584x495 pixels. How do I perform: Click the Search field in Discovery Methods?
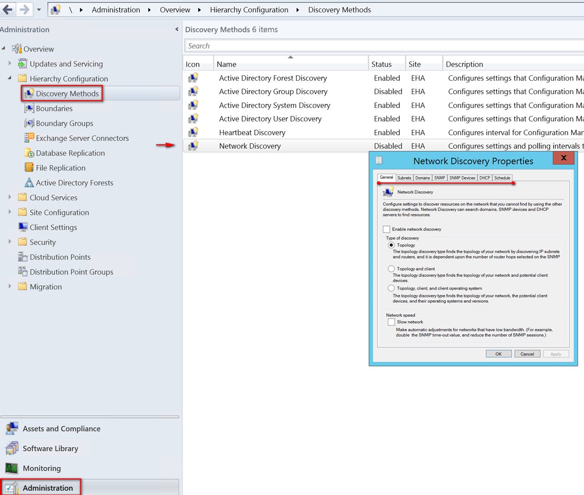[384, 46]
